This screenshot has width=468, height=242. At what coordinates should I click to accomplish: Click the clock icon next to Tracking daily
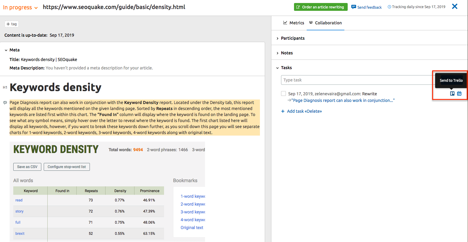(x=389, y=7)
